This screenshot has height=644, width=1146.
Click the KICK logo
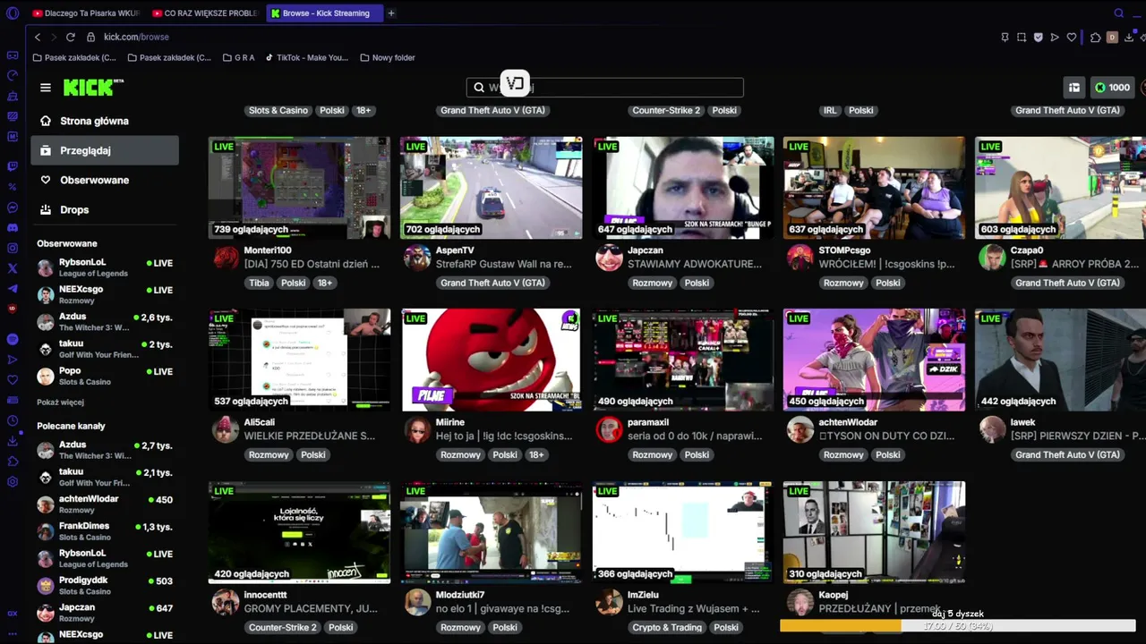click(x=93, y=87)
